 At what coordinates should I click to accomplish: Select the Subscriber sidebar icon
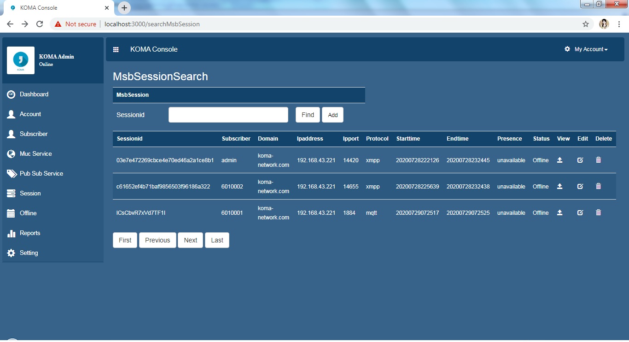11,134
